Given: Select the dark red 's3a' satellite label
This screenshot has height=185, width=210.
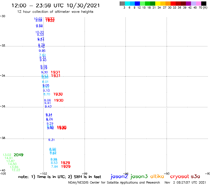Looking at the screenshot, I should [196, 176].
